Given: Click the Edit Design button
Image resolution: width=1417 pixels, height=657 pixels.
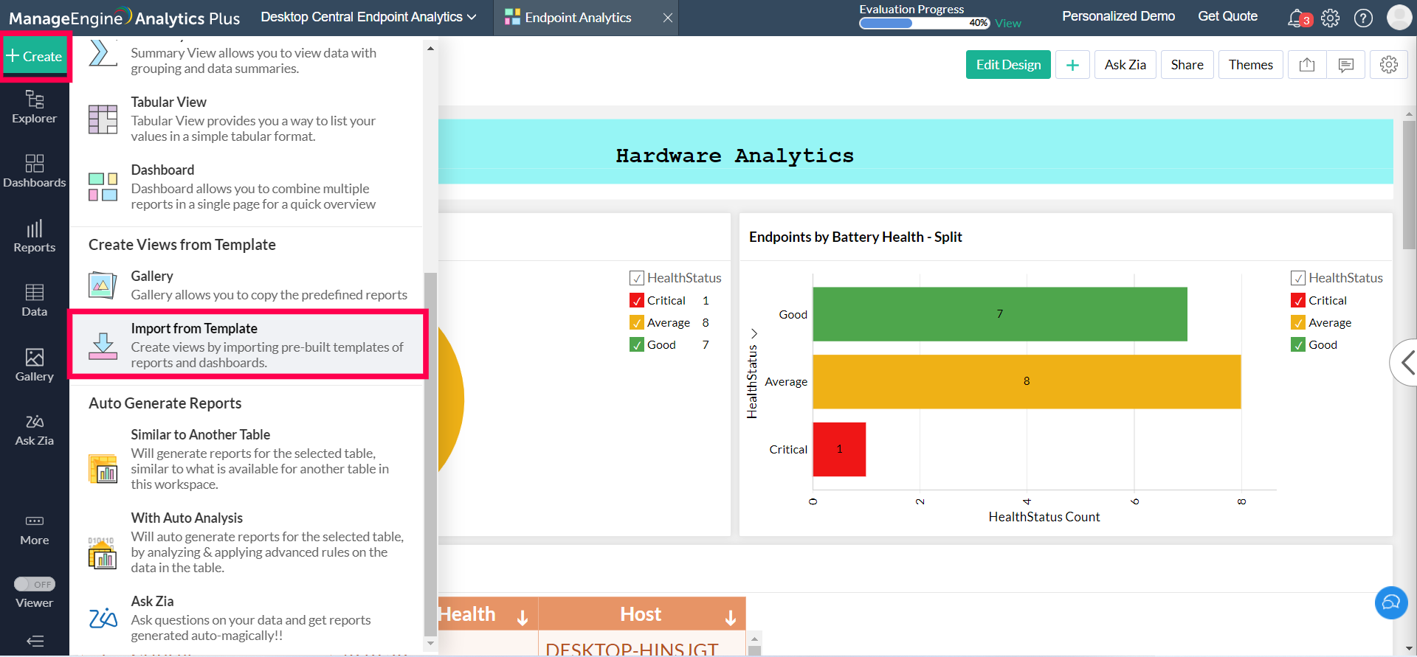Looking at the screenshot, I should 1008,65.
